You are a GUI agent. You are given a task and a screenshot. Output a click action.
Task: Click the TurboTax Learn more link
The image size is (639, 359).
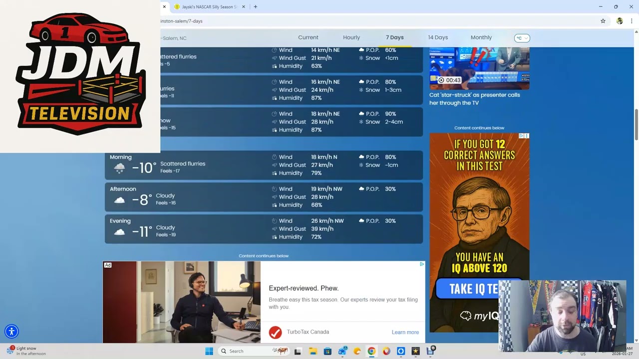[405, 332]
